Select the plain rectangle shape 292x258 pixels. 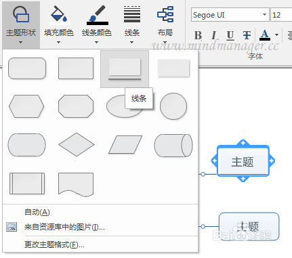76,68
